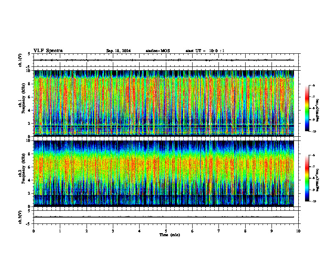Image resolution: width=336 pixels, height=259 pixels.
Task: Click the -5 tick on ch.3(V) axis
Action: pos(28,224)
